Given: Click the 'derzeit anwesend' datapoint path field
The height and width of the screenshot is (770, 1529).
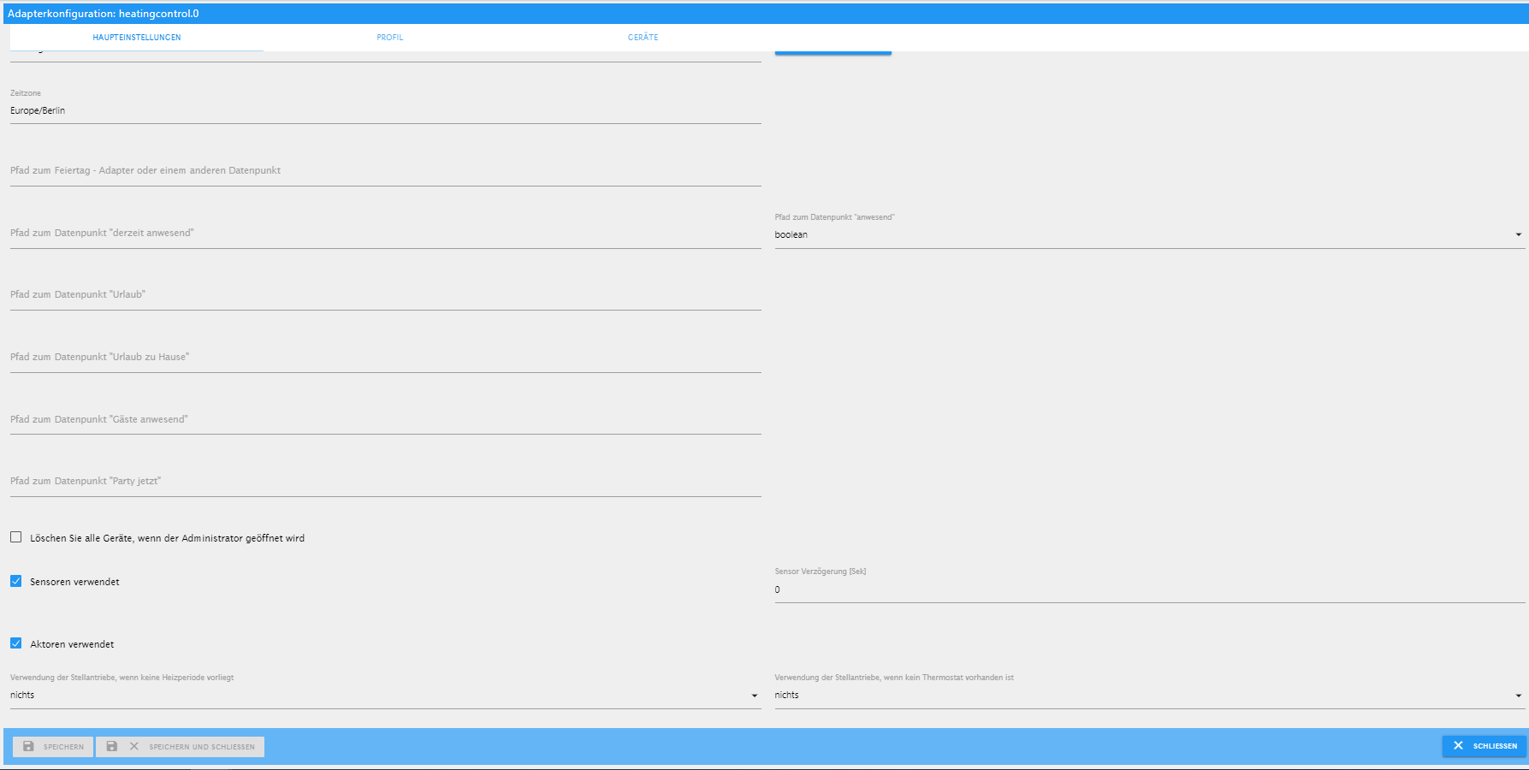Looking at the screenshot, I should [385, 234].
